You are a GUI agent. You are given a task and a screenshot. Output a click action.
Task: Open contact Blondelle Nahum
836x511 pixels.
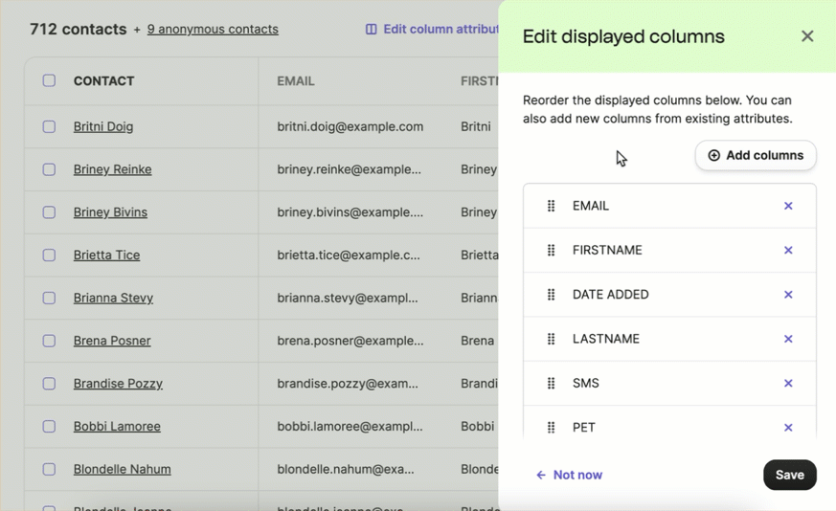(122, 469)
